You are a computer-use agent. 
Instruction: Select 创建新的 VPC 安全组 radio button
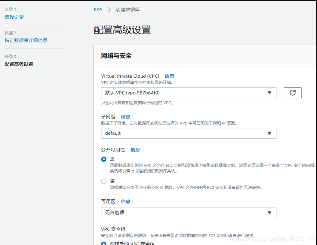pos(104,244)
